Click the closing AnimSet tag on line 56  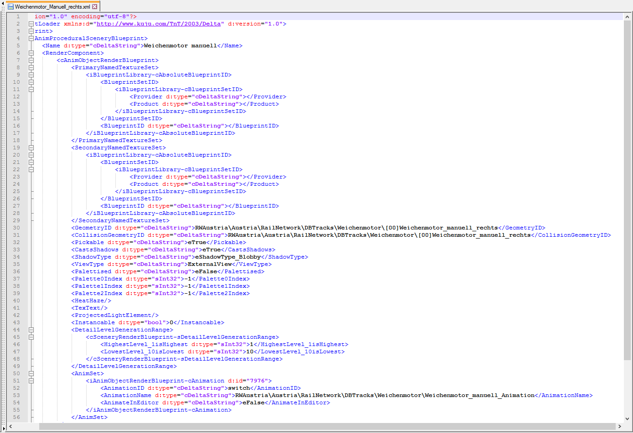pyautogui.click(x=89, y=417)
